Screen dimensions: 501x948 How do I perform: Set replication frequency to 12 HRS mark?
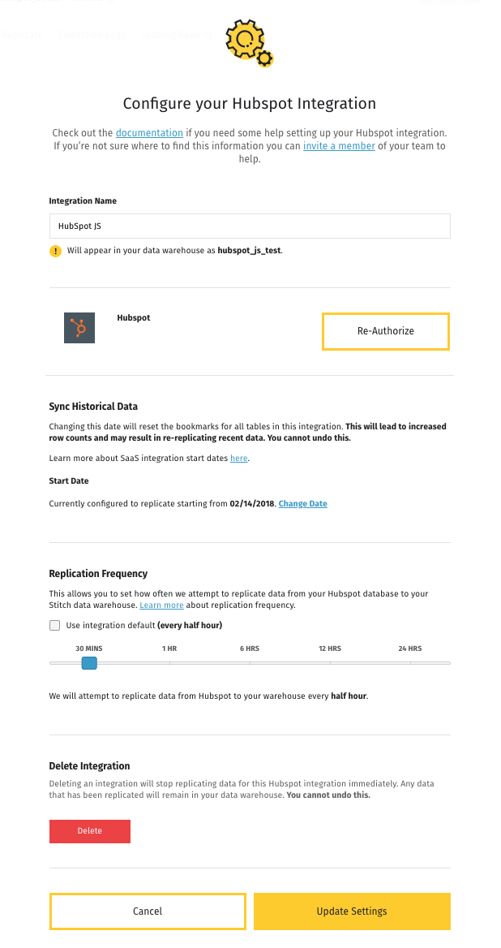330,663
